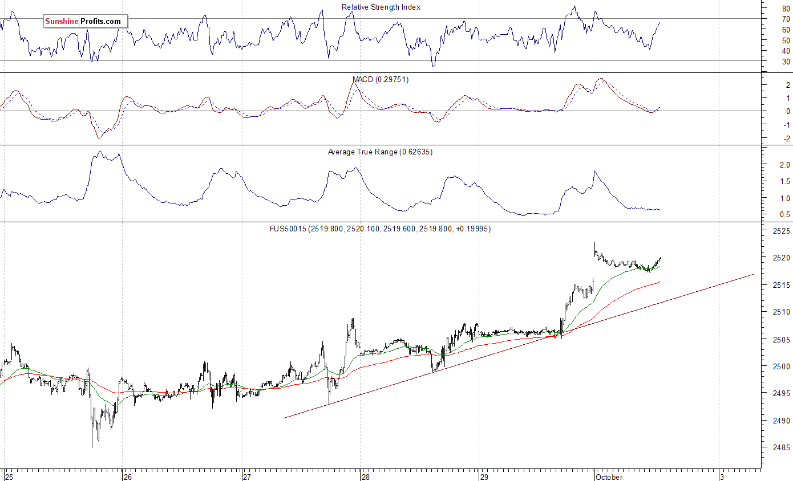Click the red moving average line's end
The image size is (793, 481).
[x=660, y=282]
